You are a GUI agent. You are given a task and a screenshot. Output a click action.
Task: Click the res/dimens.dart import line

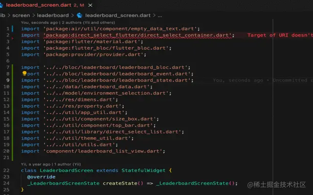[x=69, y=99]
